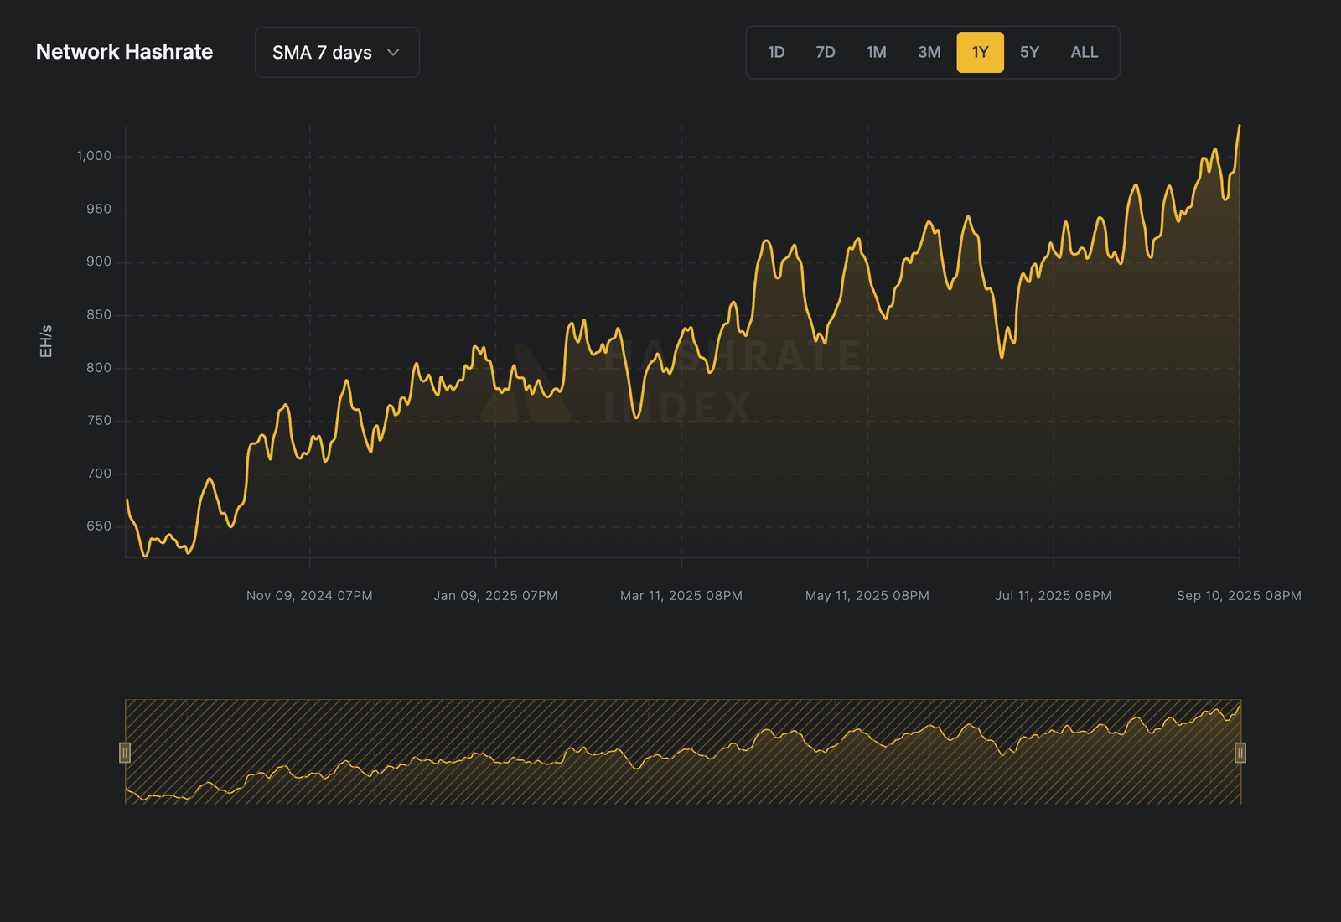Click the Mar 11, 2025 08PM date label
The image size is (1341, 922).
pyautogui.click(x=681, y=596)
